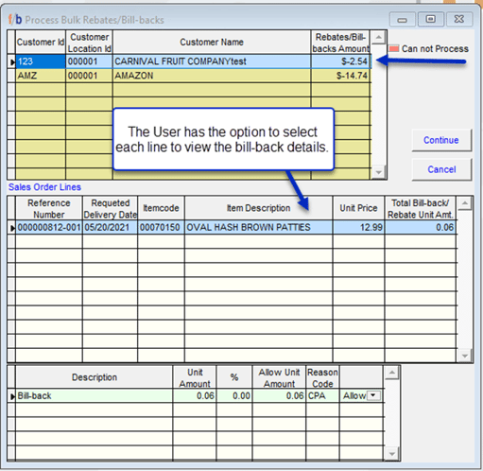Image resolution: width=483 pixels, height=471 pixels.
Task: Click the Customer Name column header
Action: click(x=212, y=42)
